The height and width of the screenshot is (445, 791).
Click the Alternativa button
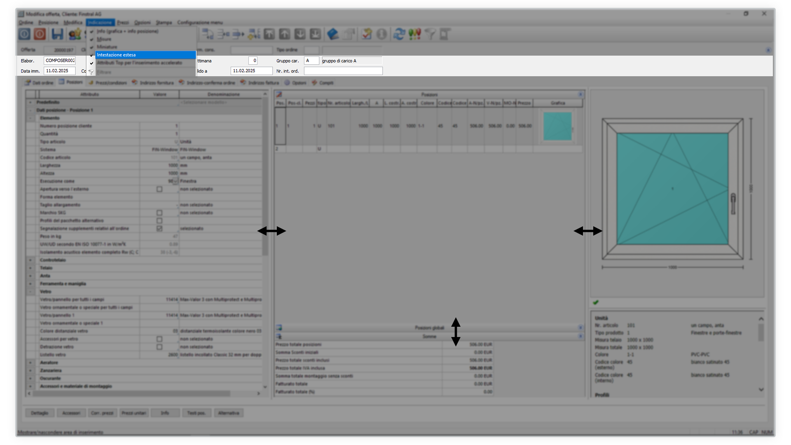pos(229,413)
